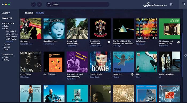
Task: Open mini-player window icon in top right
Action: (183, 5)
